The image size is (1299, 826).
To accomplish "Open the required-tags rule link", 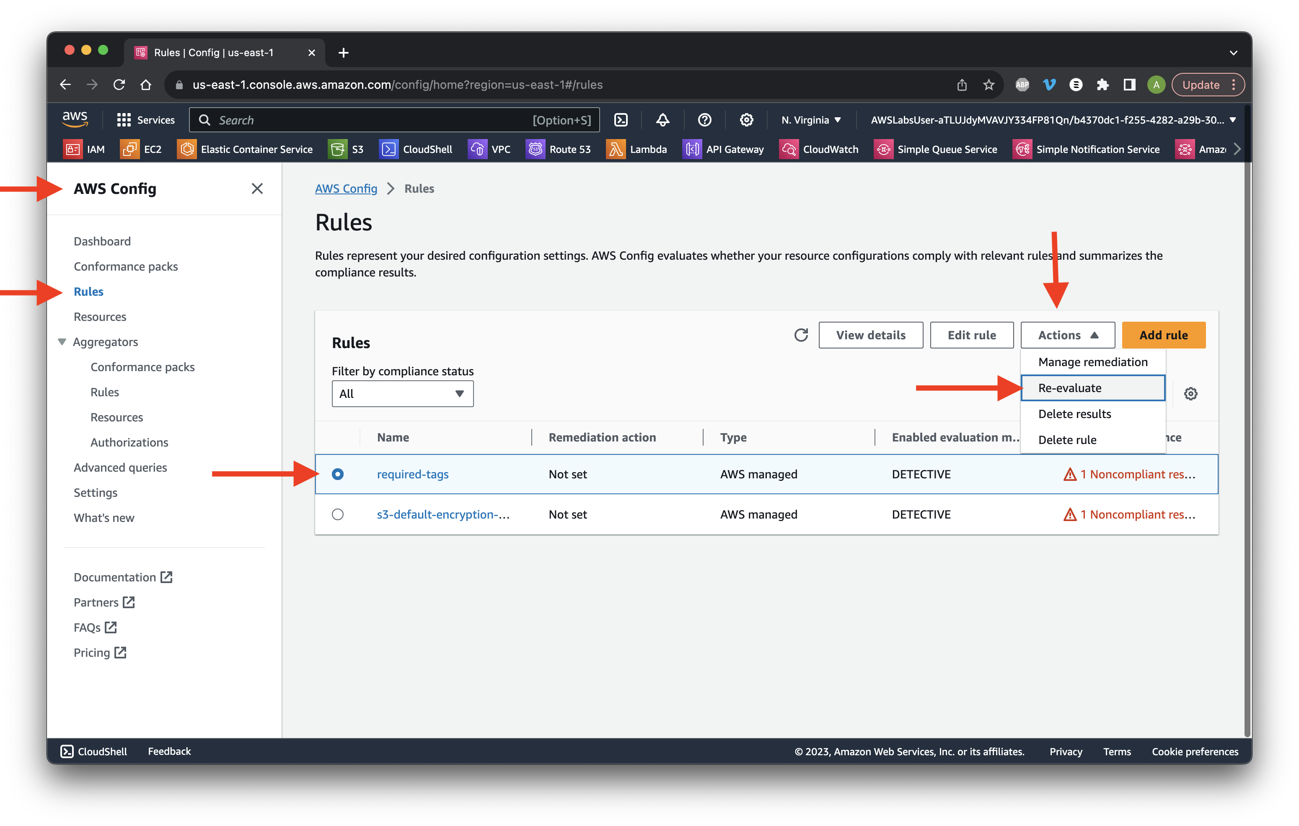I will (413, 474).
